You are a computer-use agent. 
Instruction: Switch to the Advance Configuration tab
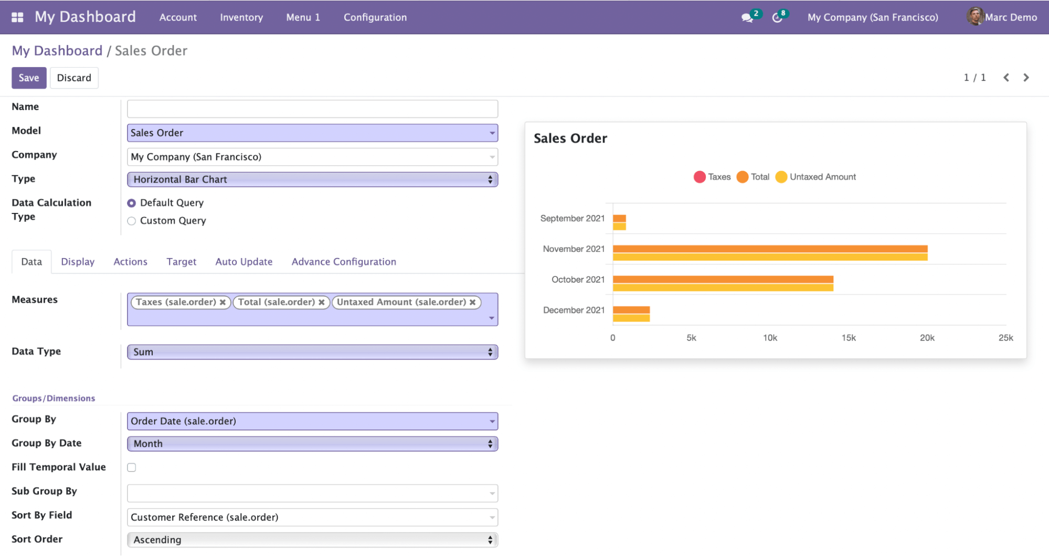click(x=344, y=262)
